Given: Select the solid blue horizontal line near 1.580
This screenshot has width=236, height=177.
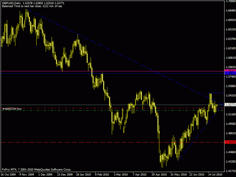Looking at the screenshot, I should pos(113,73).
